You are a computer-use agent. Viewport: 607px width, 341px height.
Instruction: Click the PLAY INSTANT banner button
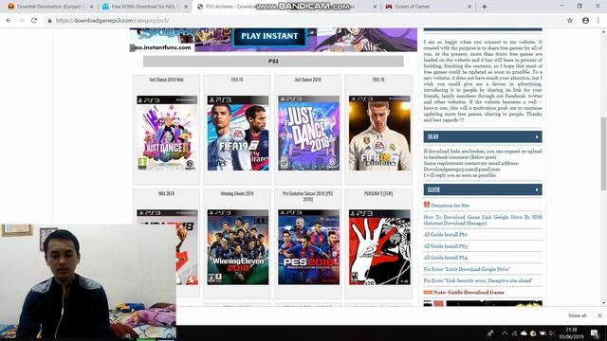[x=269, y=36]
